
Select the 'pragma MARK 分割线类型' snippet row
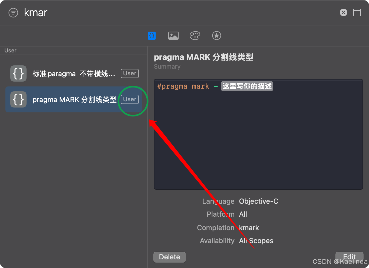pos(74,99)
